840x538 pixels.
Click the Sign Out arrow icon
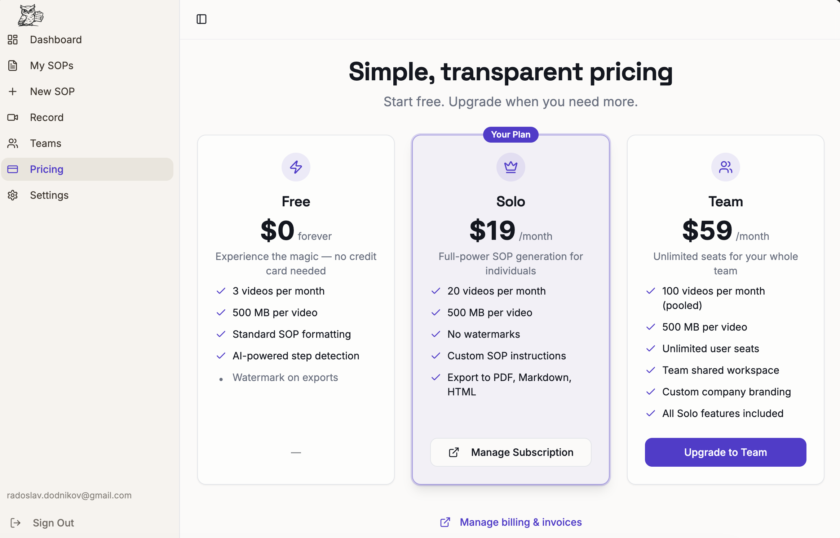(16, 523)
